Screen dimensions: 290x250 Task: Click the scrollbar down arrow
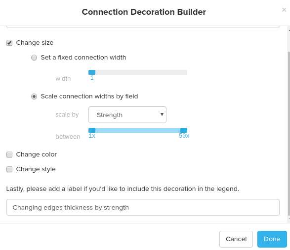pyautogui.click(x=289, y=219)
